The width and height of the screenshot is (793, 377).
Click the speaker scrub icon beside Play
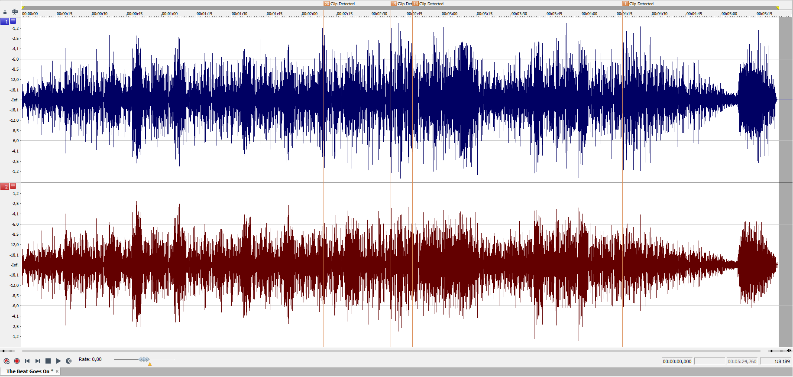tap(69, 361)
